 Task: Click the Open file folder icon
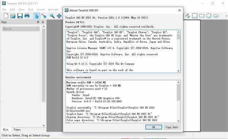coord(13,16)
